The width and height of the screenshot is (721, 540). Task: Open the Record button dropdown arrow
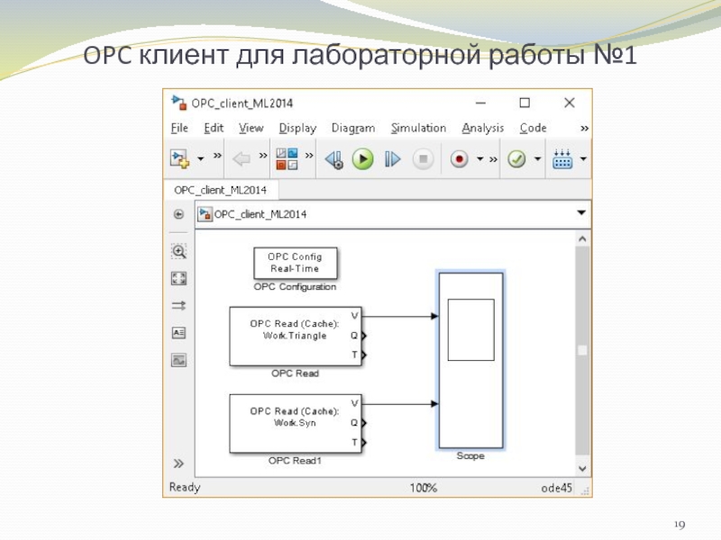[479, 159]
